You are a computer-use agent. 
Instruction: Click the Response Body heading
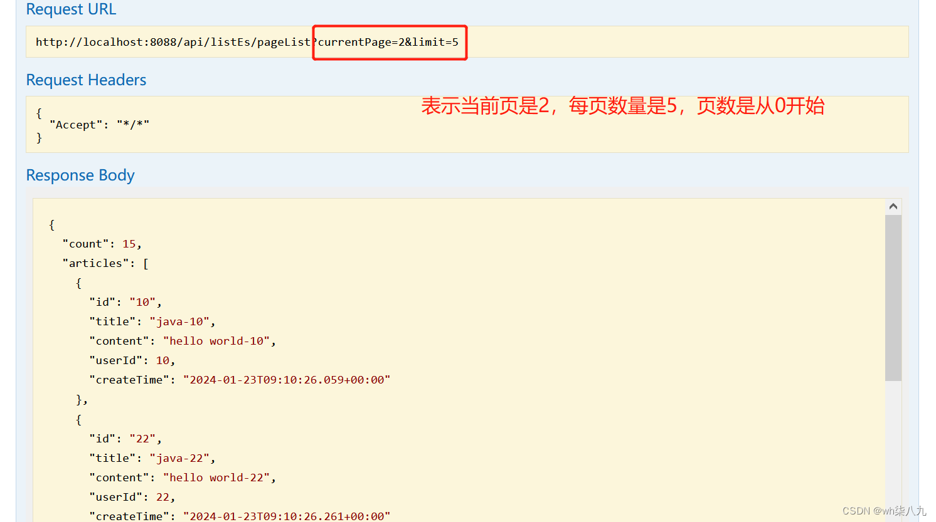pyautogui.click(x=80, y=175)
